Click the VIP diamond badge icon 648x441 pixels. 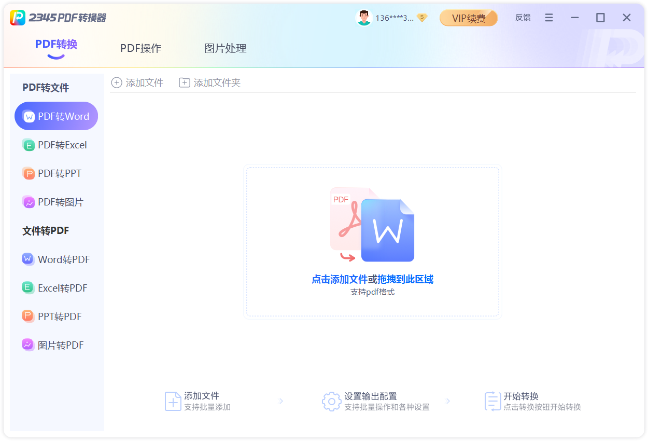(x=422, y=18)
